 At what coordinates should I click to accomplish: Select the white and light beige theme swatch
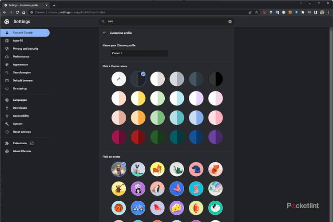pyautogui.click(x=157, y=79)
